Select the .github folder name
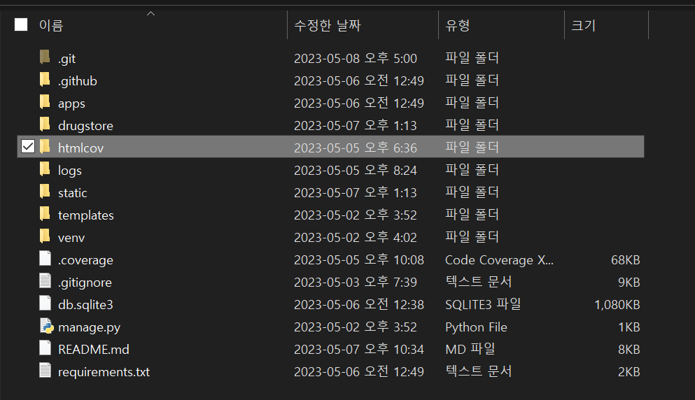 78,81
